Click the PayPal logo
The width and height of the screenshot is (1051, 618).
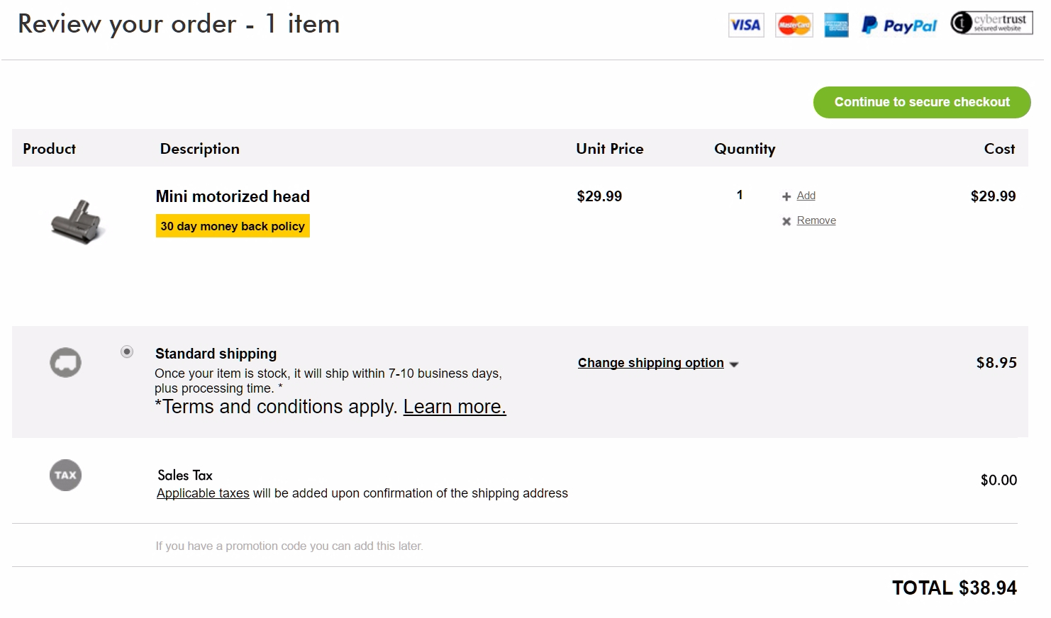[x=899, y=26]
